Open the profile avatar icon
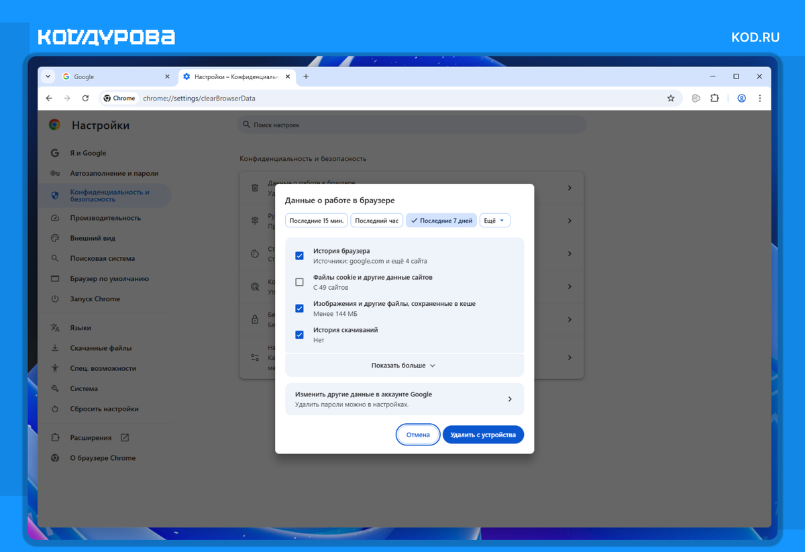Viewport: 805px width, 552px height. (x=741, y=98)
